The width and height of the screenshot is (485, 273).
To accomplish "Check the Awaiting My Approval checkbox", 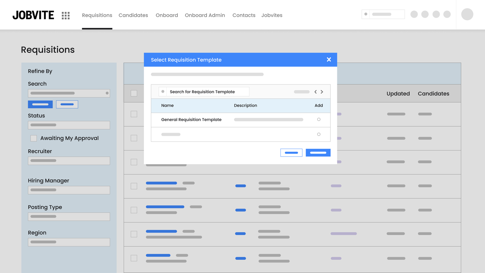I will pyautogui.click(x=34, y=138).
